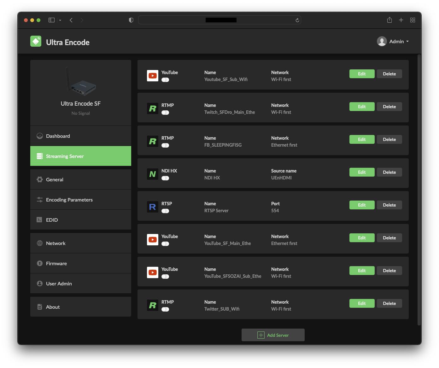Click the RTMP icon for Twitch_SFDro_Main_Ethe
Screen dimensions: 439x368
(153, 108)
